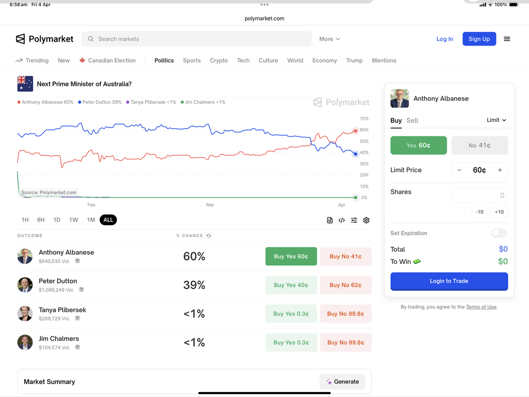Buy No 62¢ for Peter Dutton
This screenshot has height=397, width=529.
[x=346, y=285]
